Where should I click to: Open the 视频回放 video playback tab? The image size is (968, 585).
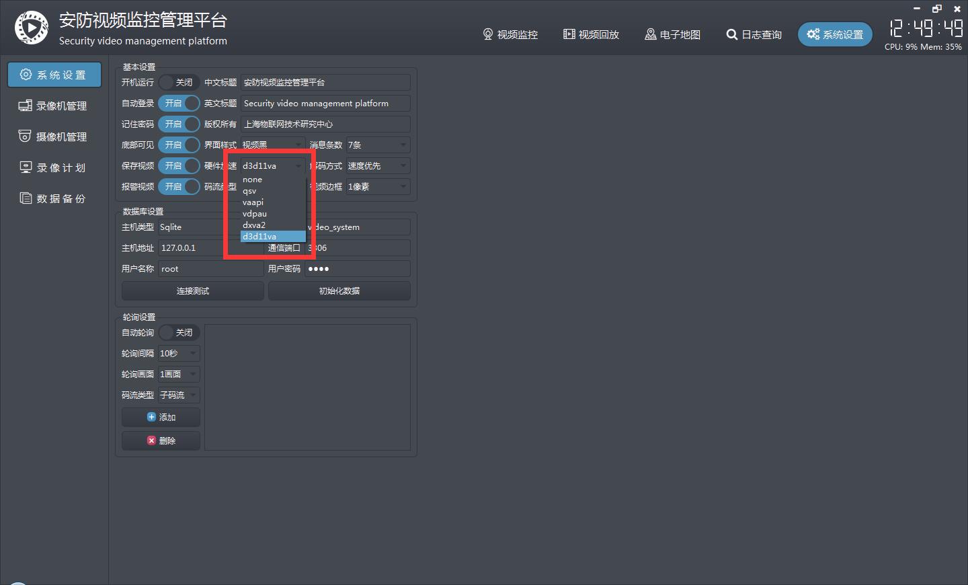[x=591, y=34]
